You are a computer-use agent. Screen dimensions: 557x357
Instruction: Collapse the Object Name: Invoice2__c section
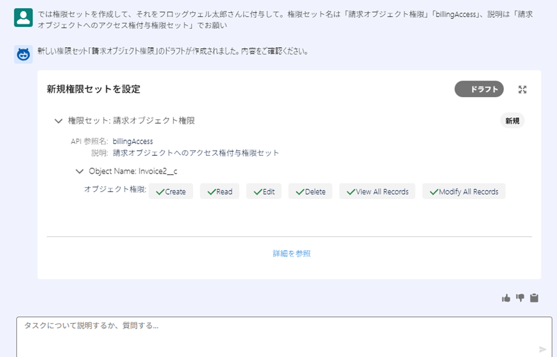(79, 172)
